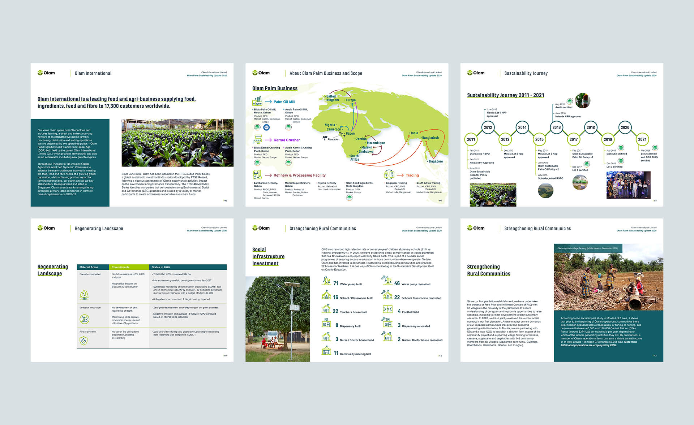
Task: Click the Emission reduction circular icon
Action: [84, 319]
